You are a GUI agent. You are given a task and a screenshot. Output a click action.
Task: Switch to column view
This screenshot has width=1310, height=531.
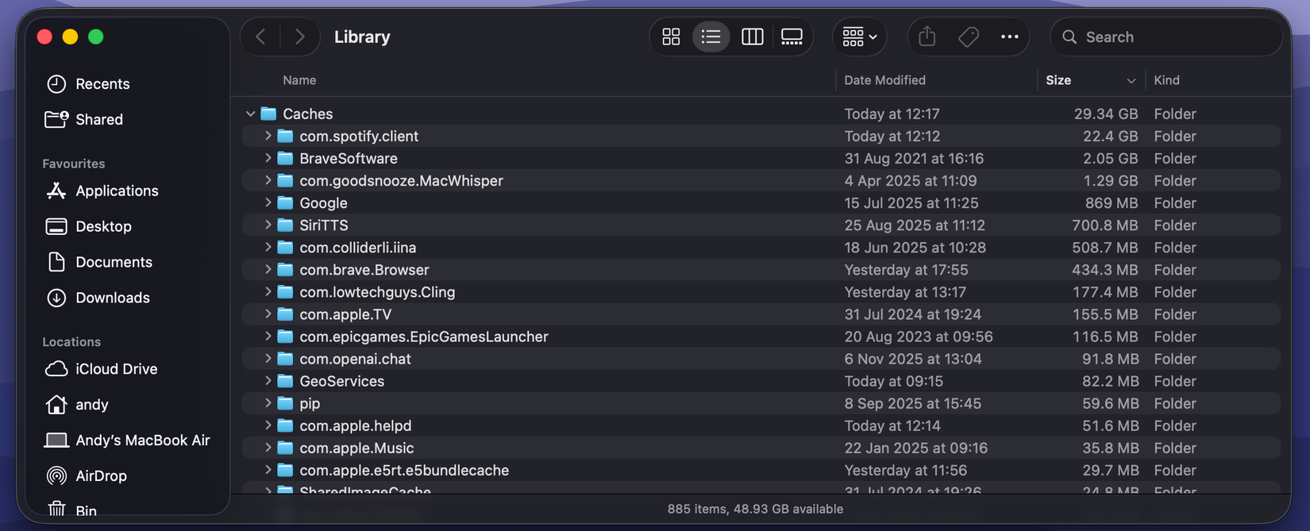[x=752, y=37]
